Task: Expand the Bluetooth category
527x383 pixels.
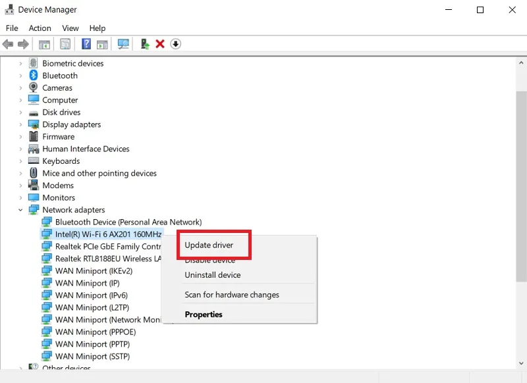Action: pos(20,76)
